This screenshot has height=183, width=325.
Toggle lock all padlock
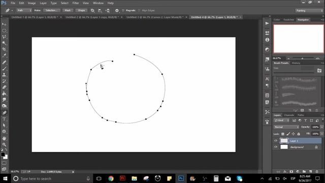(x=299, y=134)
